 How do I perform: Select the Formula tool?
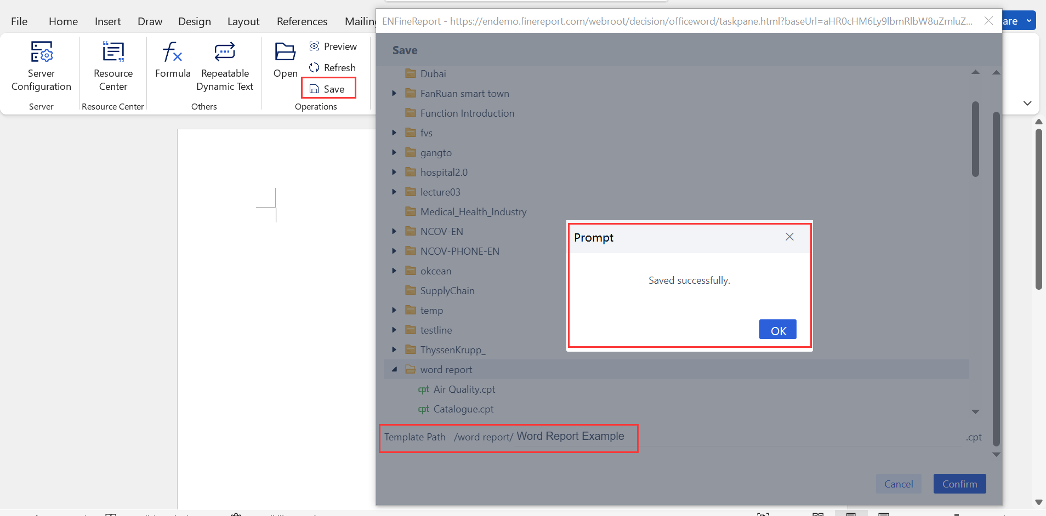coord(172,64)
